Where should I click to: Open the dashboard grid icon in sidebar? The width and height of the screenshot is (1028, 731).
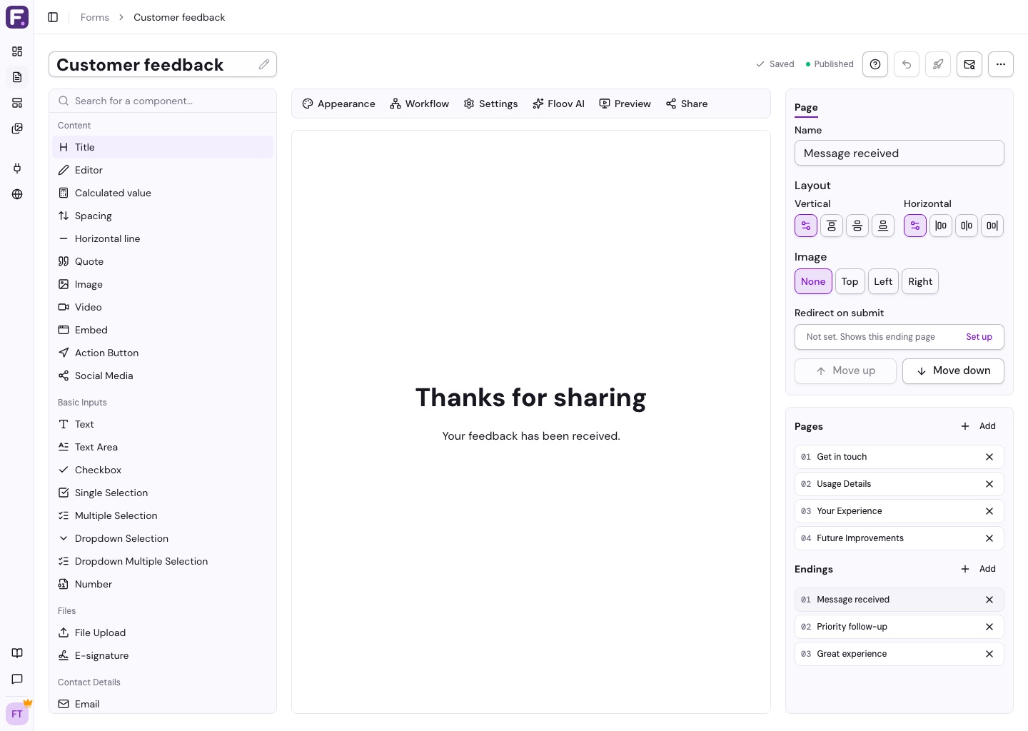click(17, 51)
